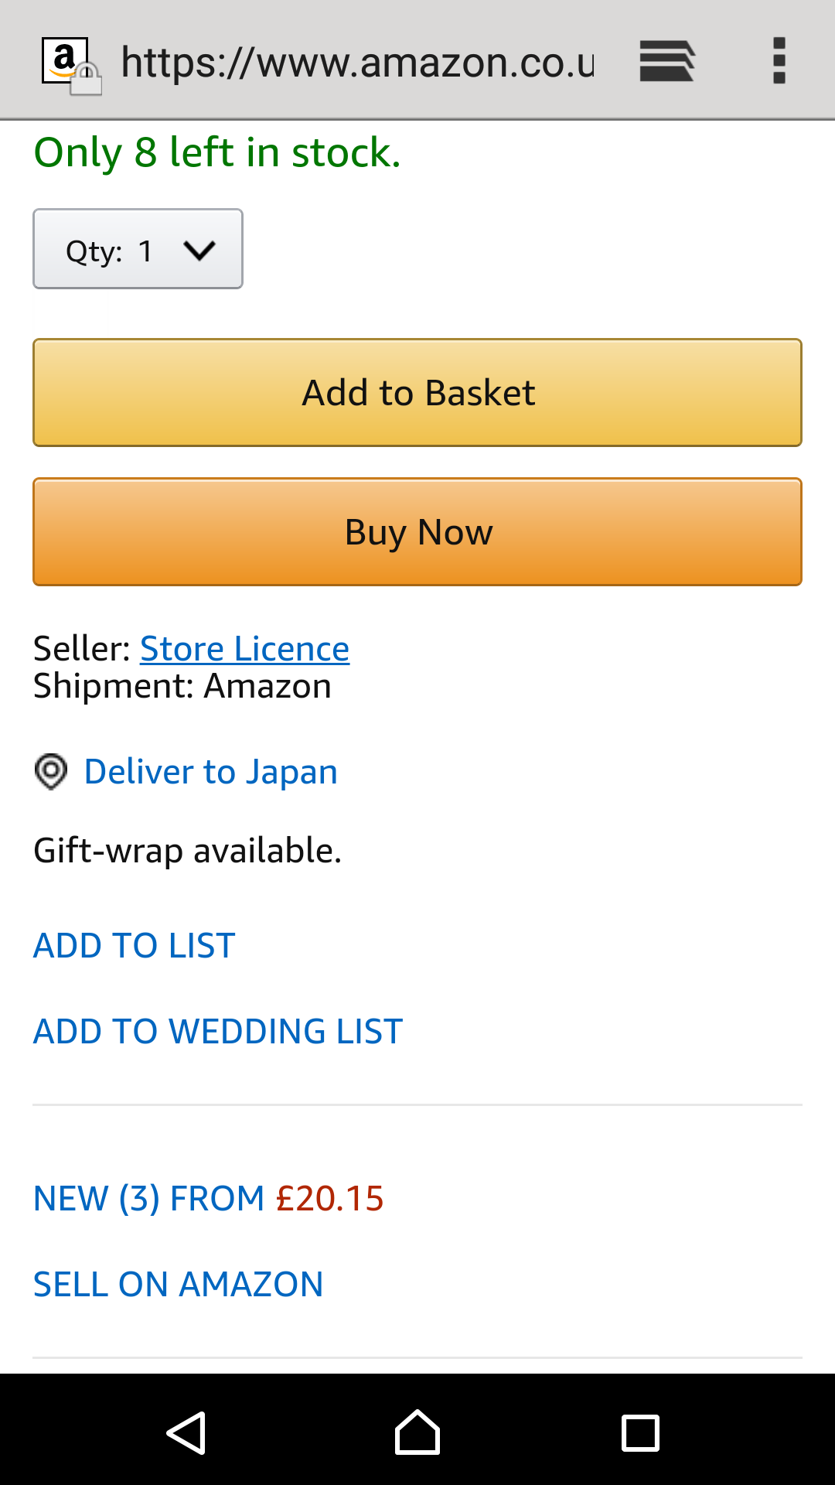Click the Add to Basket button

click(x=417, y=392)
